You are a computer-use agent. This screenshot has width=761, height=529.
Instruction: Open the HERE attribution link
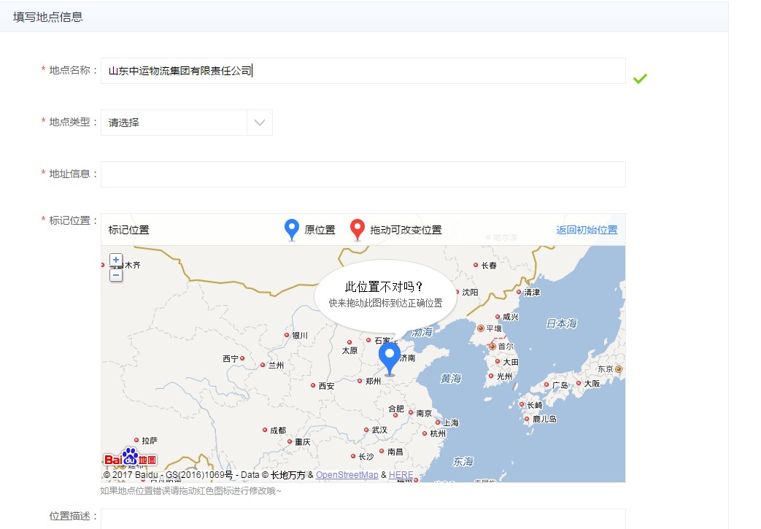401,474
